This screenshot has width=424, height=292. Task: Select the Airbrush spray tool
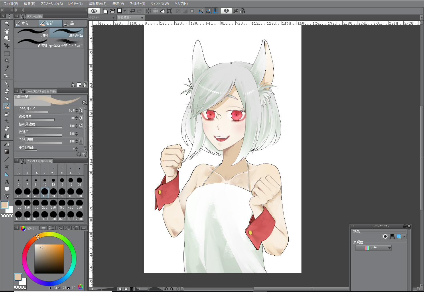point(7,114)
